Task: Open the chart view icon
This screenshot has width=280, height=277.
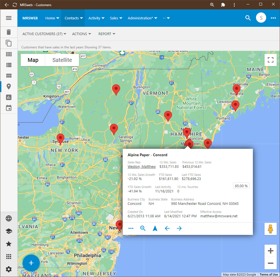Action: [9, 97]
